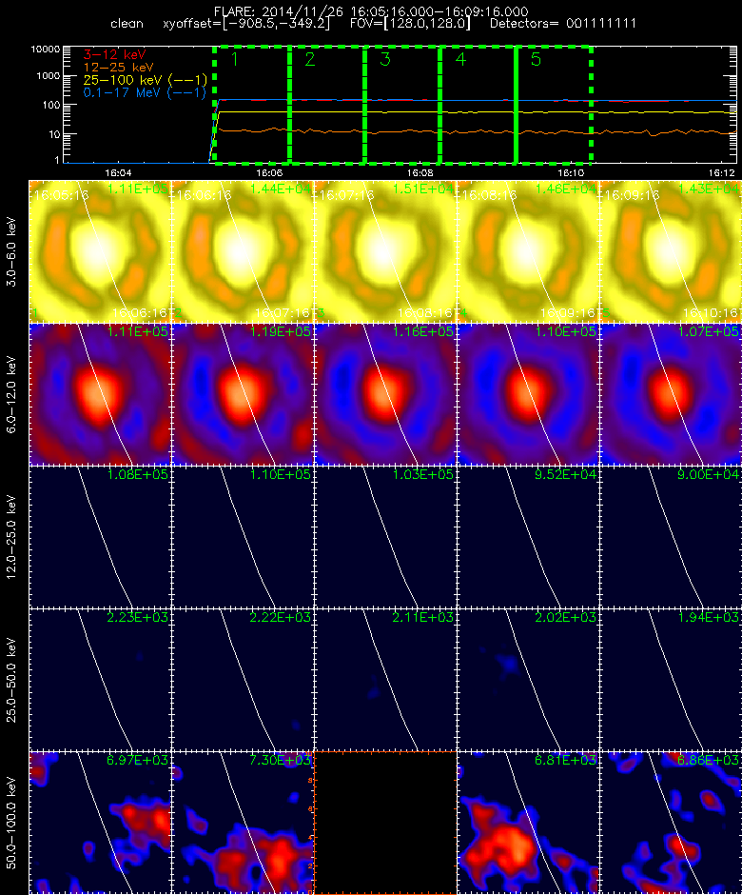Click the 16:06 time axis label

pyautogui.click(x=269, y=172)
